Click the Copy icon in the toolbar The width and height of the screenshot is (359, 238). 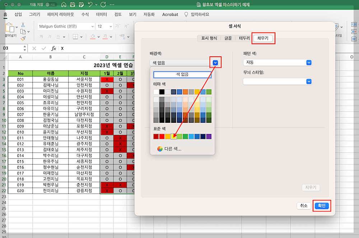coord(23,31)
